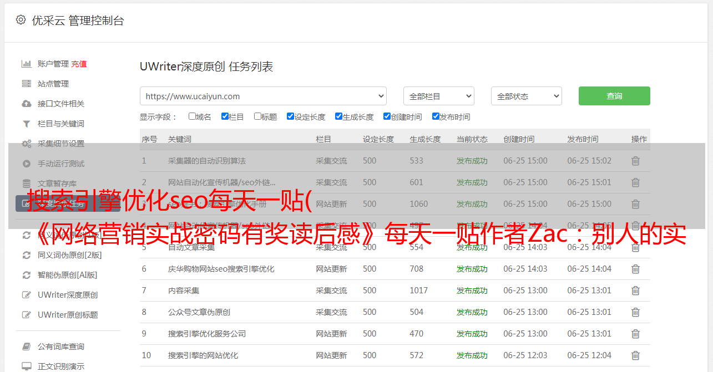
Task: Click the 搜索引擎优化服务公司 keyword in row 9
Action: (206, 334)
